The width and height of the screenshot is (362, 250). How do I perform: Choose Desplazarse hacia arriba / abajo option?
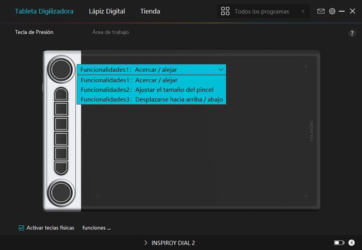[x=152, y=100]
